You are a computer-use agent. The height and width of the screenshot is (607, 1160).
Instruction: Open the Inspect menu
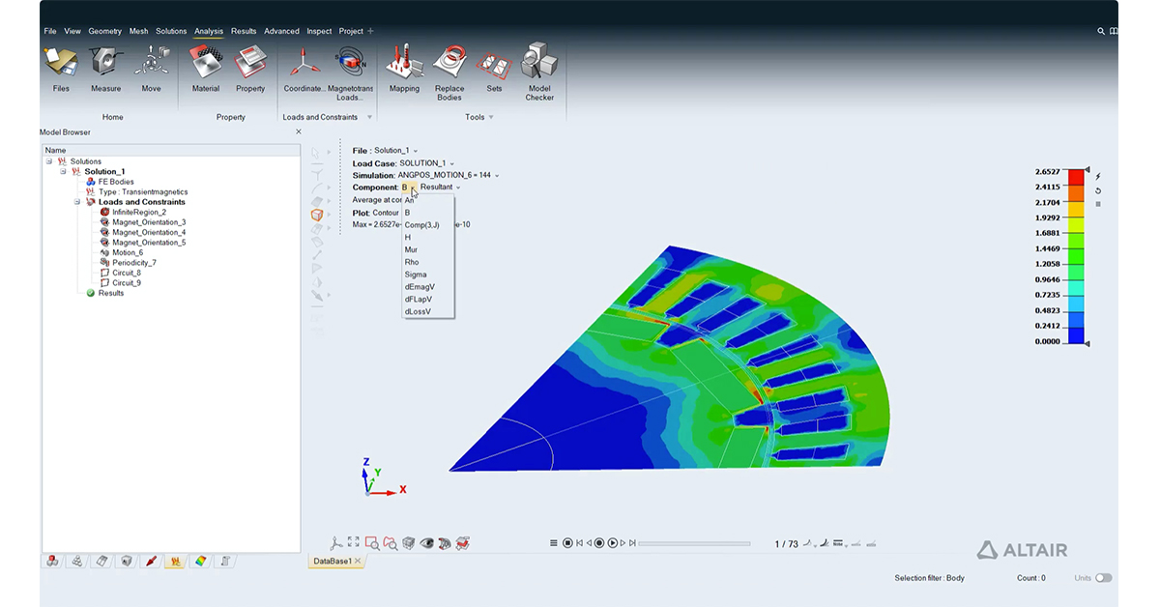(x=319, y=31)
